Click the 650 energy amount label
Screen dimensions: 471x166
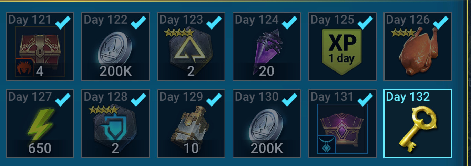pyautogui.click(x=40, y=148)
